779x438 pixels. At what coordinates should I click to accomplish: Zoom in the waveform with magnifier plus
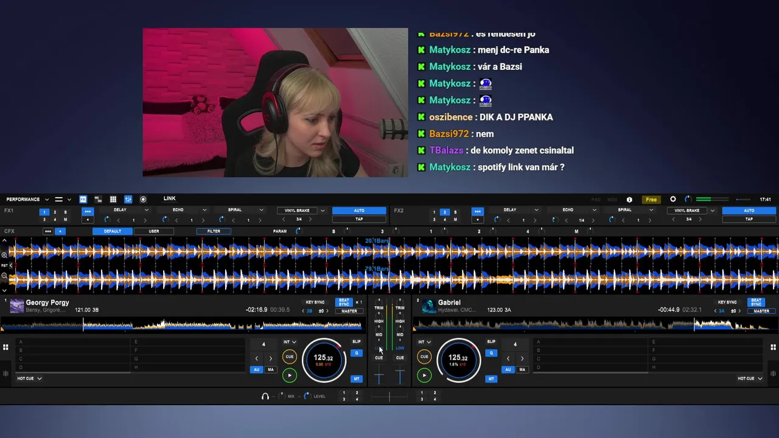click(x=4, y=255)
